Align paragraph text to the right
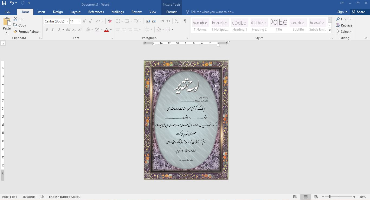370x200 pixels. click(130, 29)
